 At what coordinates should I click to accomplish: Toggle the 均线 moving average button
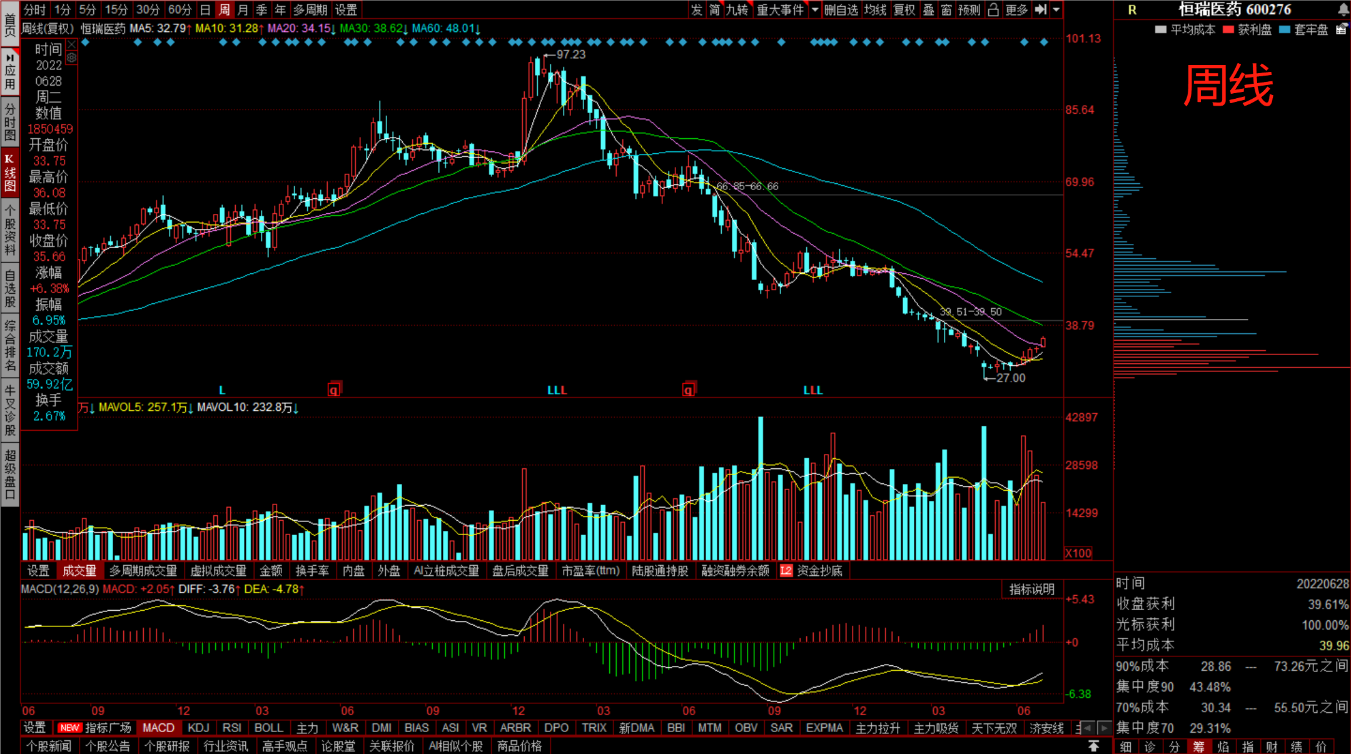[876, 9]
